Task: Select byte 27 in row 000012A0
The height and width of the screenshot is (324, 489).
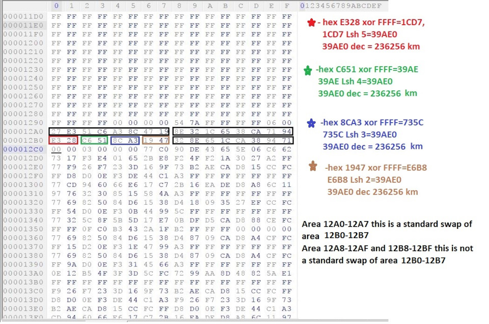Action: click(x=56, y=131)
